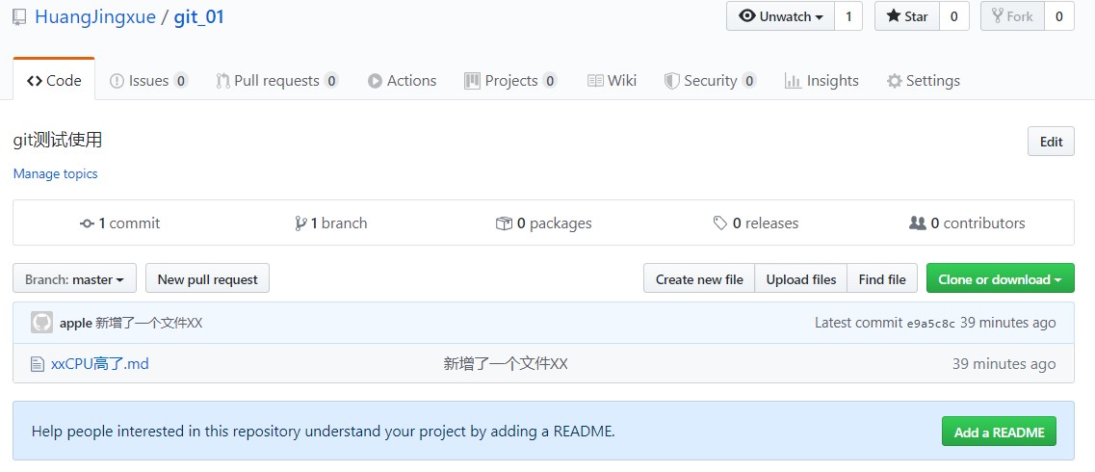Open the file xxCPU高了.md
The width and height of the screenshot is (1095, 472).
point(100,364)
